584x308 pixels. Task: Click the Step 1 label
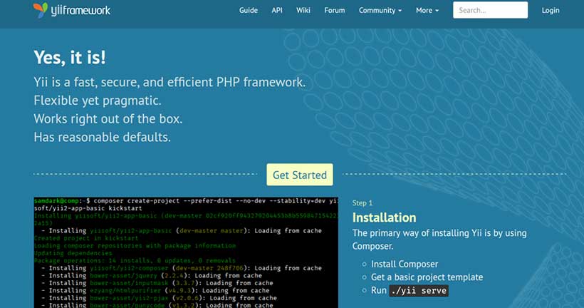[363, 203]
